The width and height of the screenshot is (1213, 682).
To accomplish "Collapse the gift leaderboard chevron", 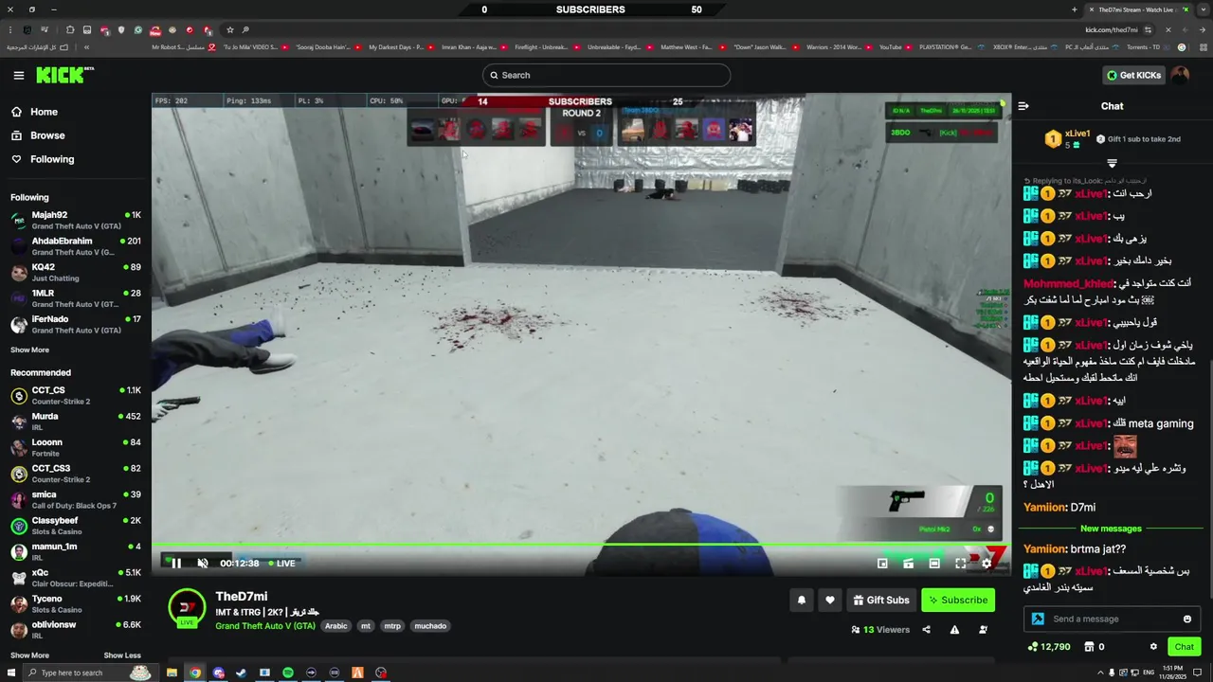I will pyautogui.click(x=1113, y=164).
